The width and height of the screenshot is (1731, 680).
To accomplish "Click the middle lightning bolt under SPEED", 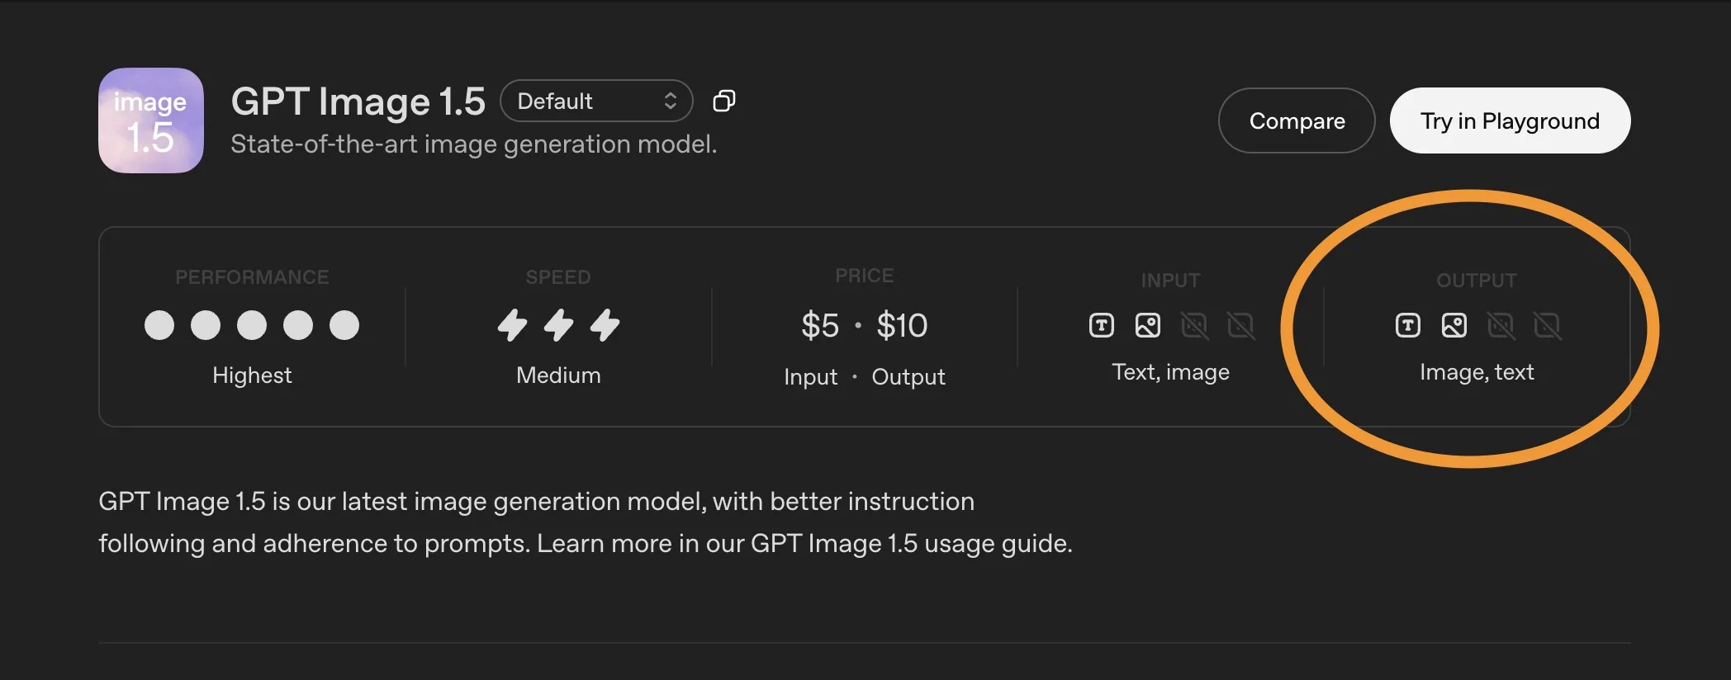I will coord(558,325).
